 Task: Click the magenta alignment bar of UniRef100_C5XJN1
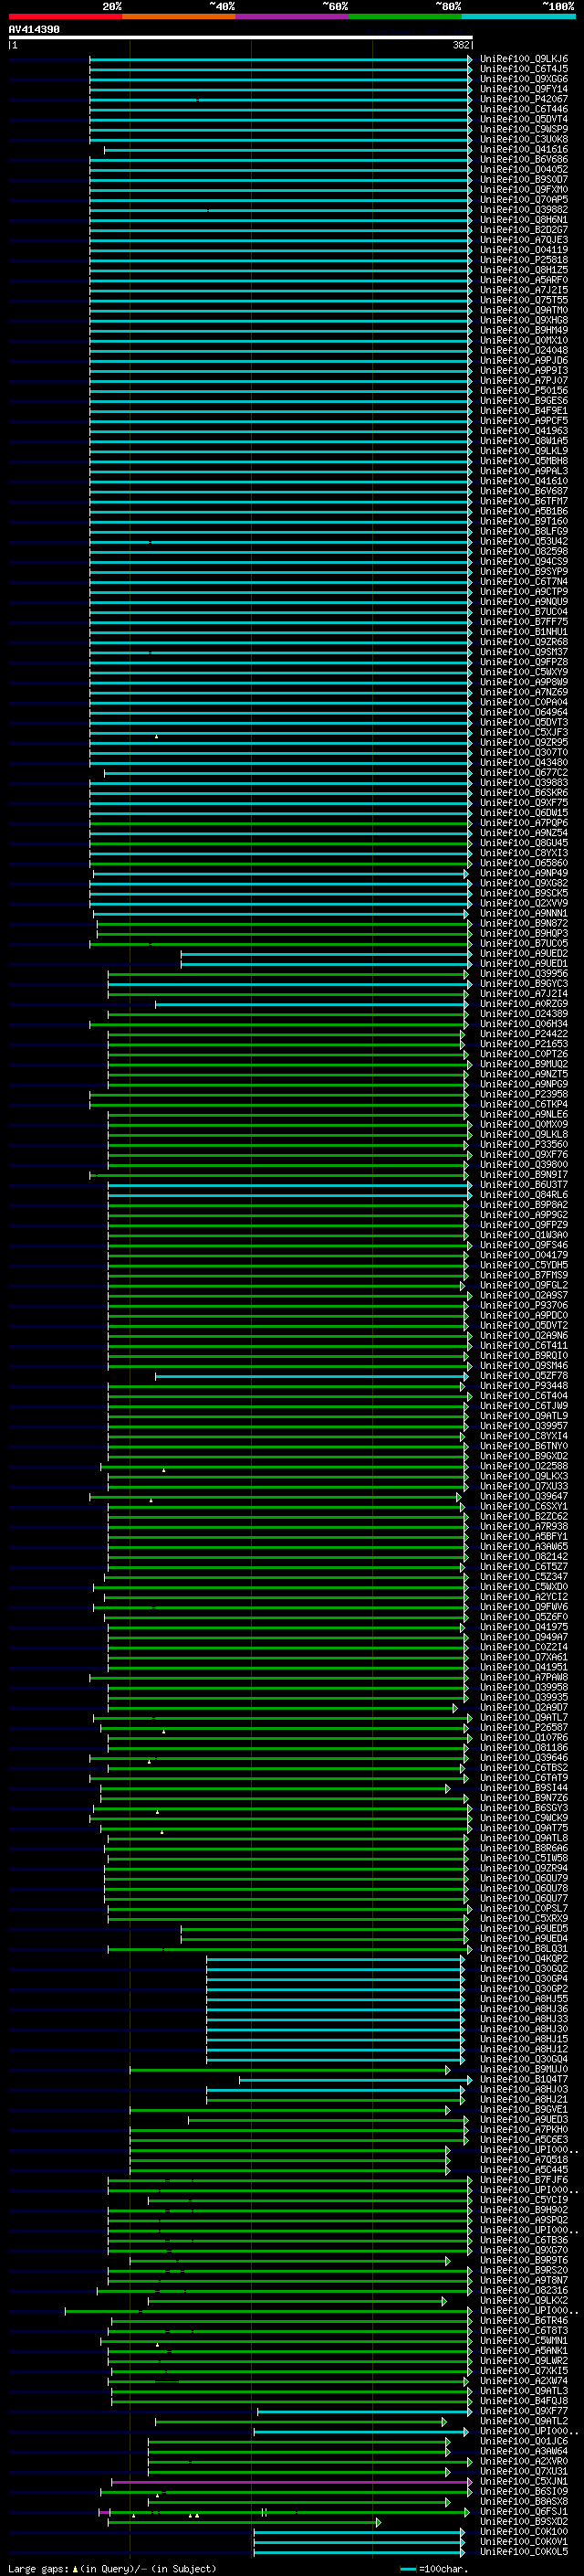pos(291,2482)
